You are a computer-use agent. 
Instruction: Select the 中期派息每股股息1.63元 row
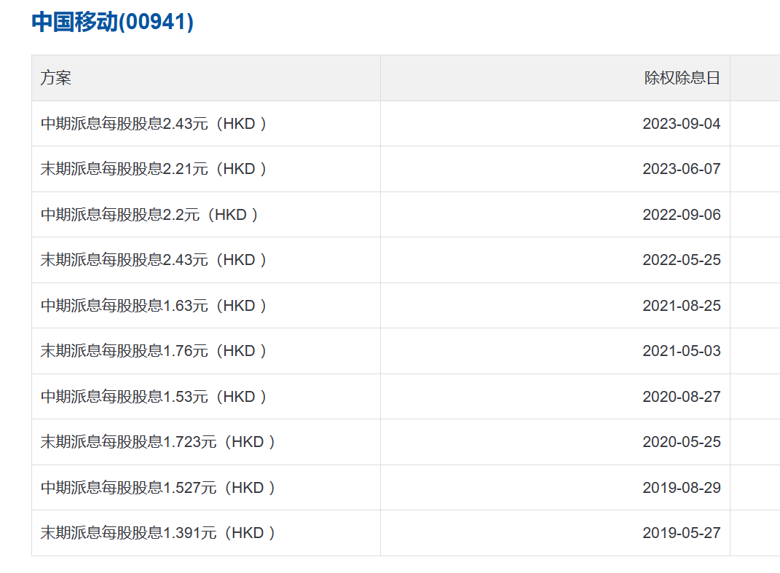(x=406, y=305)
